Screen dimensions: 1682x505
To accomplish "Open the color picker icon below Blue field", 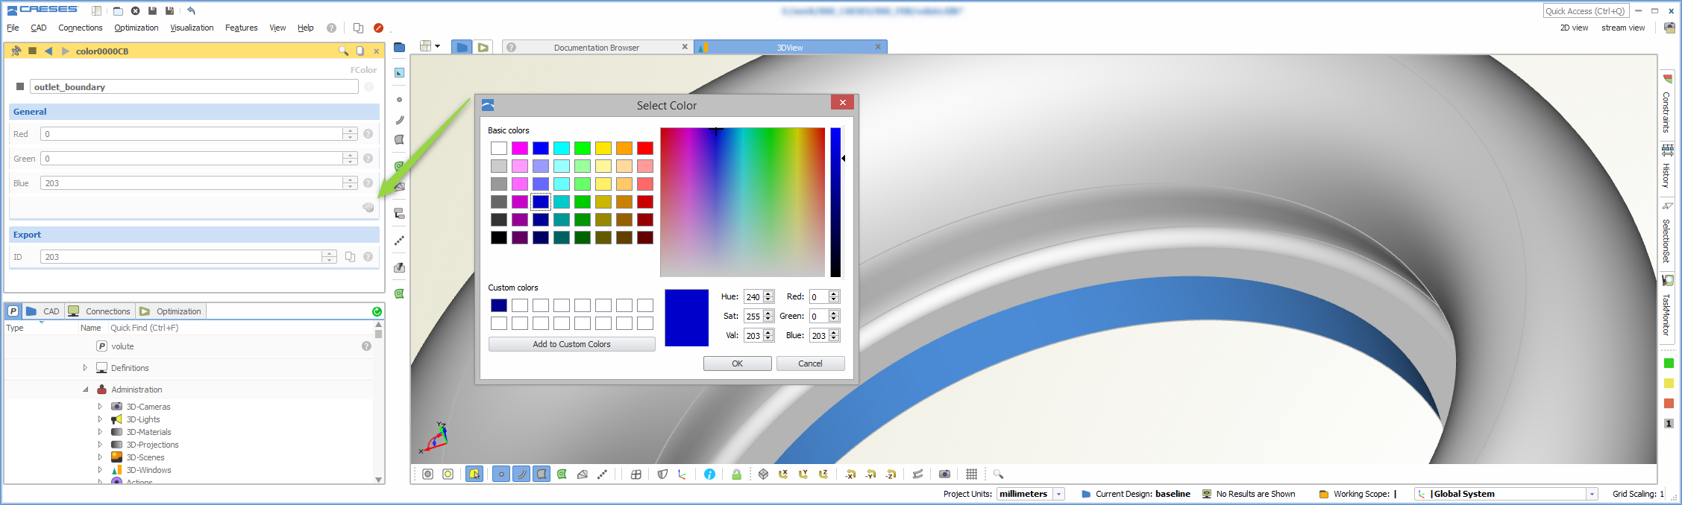I will pyautogui.click(x=368, y=207).
